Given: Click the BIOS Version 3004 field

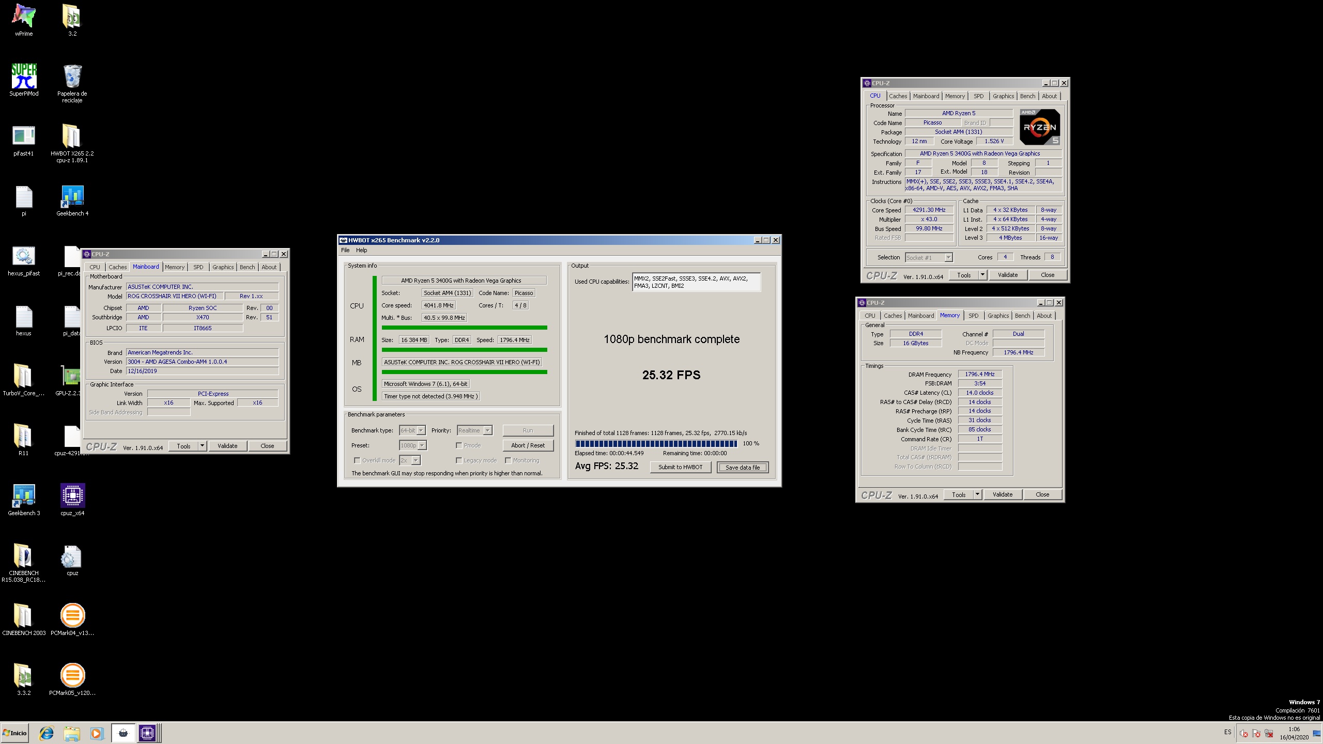Looking at the screenshot, I should [203, 362].
